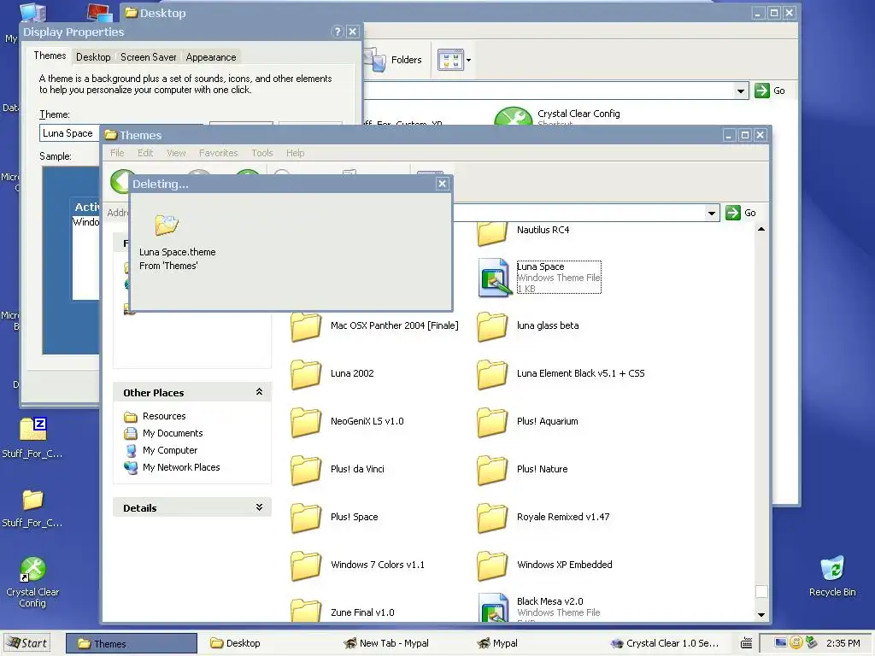Click scroll down arrow in Themes file list
Screen dimensions: 875x656
tap(761, 614)
